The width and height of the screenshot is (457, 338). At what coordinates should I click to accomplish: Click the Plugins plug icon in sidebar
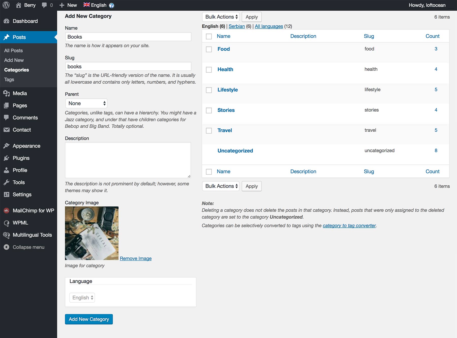click(7, 158)
